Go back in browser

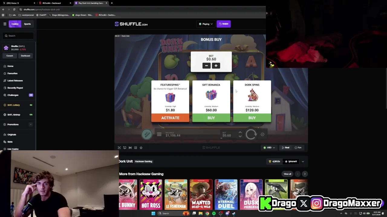(3, 9)
